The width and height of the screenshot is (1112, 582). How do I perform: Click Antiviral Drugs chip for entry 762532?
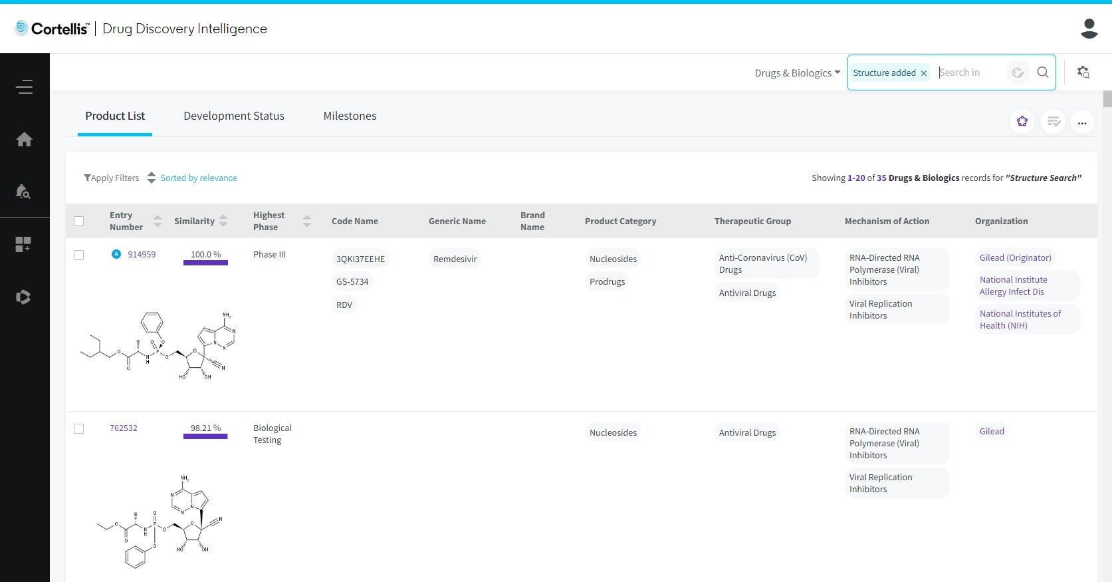[x=747, y=432]
